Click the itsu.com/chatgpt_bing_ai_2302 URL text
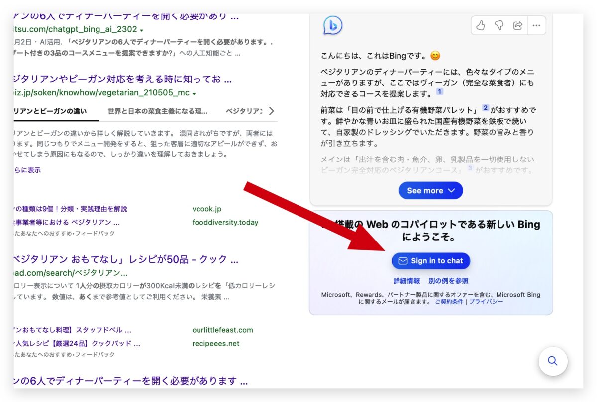The height and width of the screenshot is (402, 597). (75, 29)
